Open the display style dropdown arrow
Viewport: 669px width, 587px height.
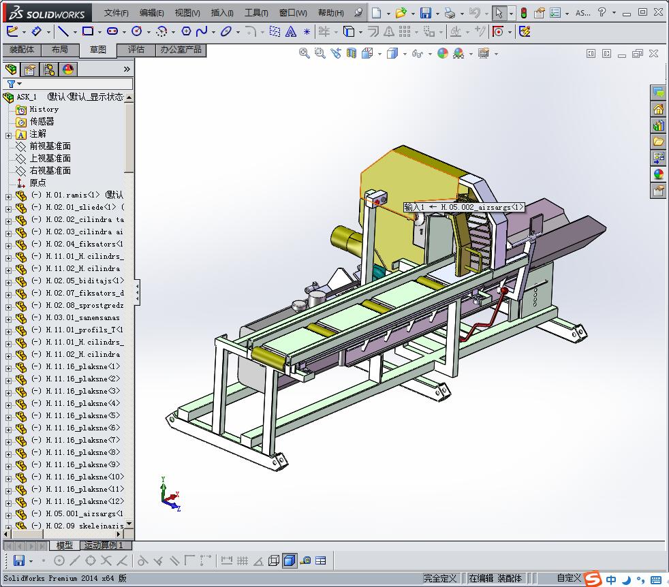click(x=404, y=54)
